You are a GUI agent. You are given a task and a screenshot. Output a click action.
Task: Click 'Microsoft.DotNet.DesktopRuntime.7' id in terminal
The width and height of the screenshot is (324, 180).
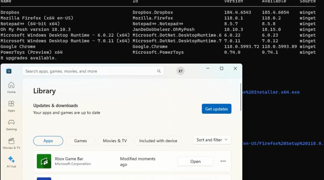(177, 41)
